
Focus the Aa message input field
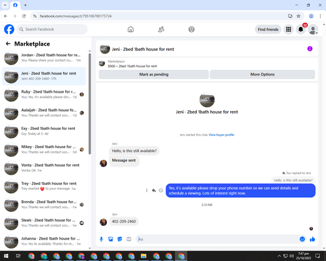pyautogui.click(x=217, y=239)
